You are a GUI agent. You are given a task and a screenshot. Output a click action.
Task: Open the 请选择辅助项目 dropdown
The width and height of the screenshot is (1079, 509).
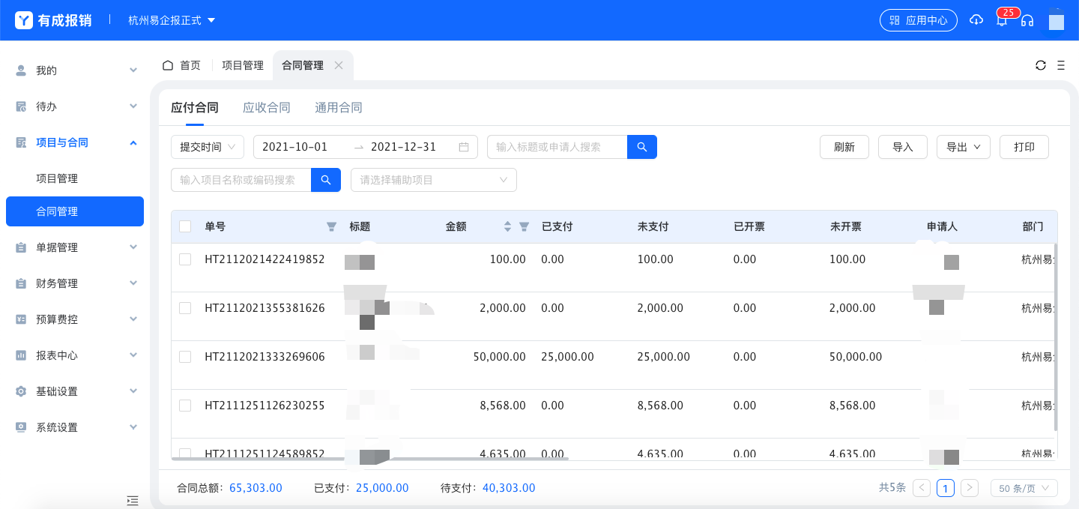[x=434, y=180]
